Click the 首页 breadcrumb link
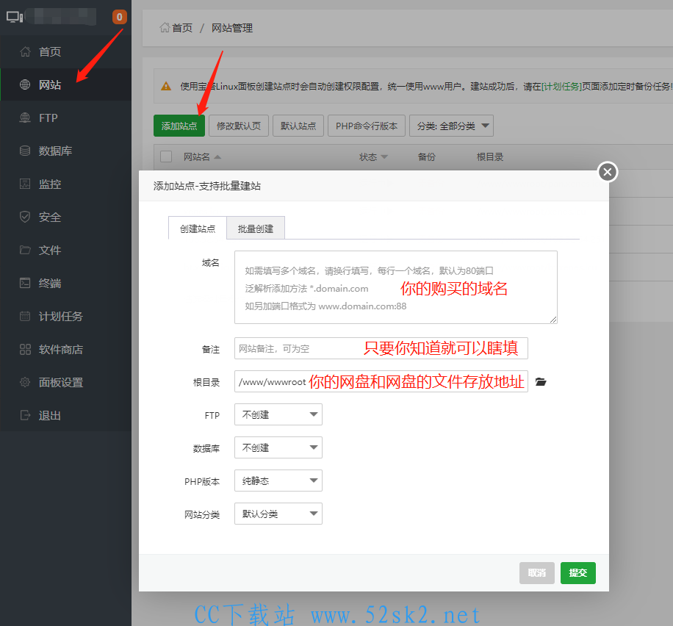This screenshot has height=626, width=673. pos(182,28)
